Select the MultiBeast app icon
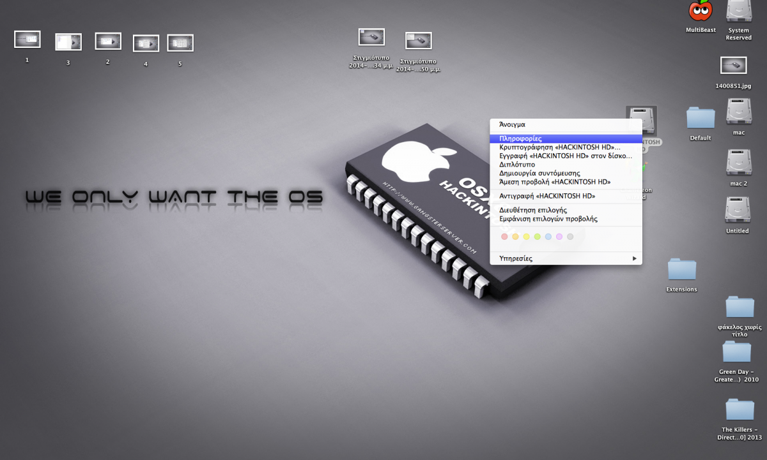Screen dimensions: 767x460 (x=701, y=11)
